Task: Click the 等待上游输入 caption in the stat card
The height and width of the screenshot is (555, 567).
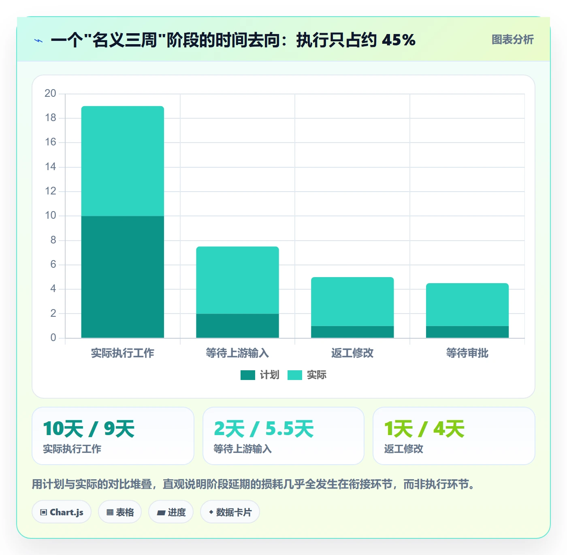Action: [243, 449]
